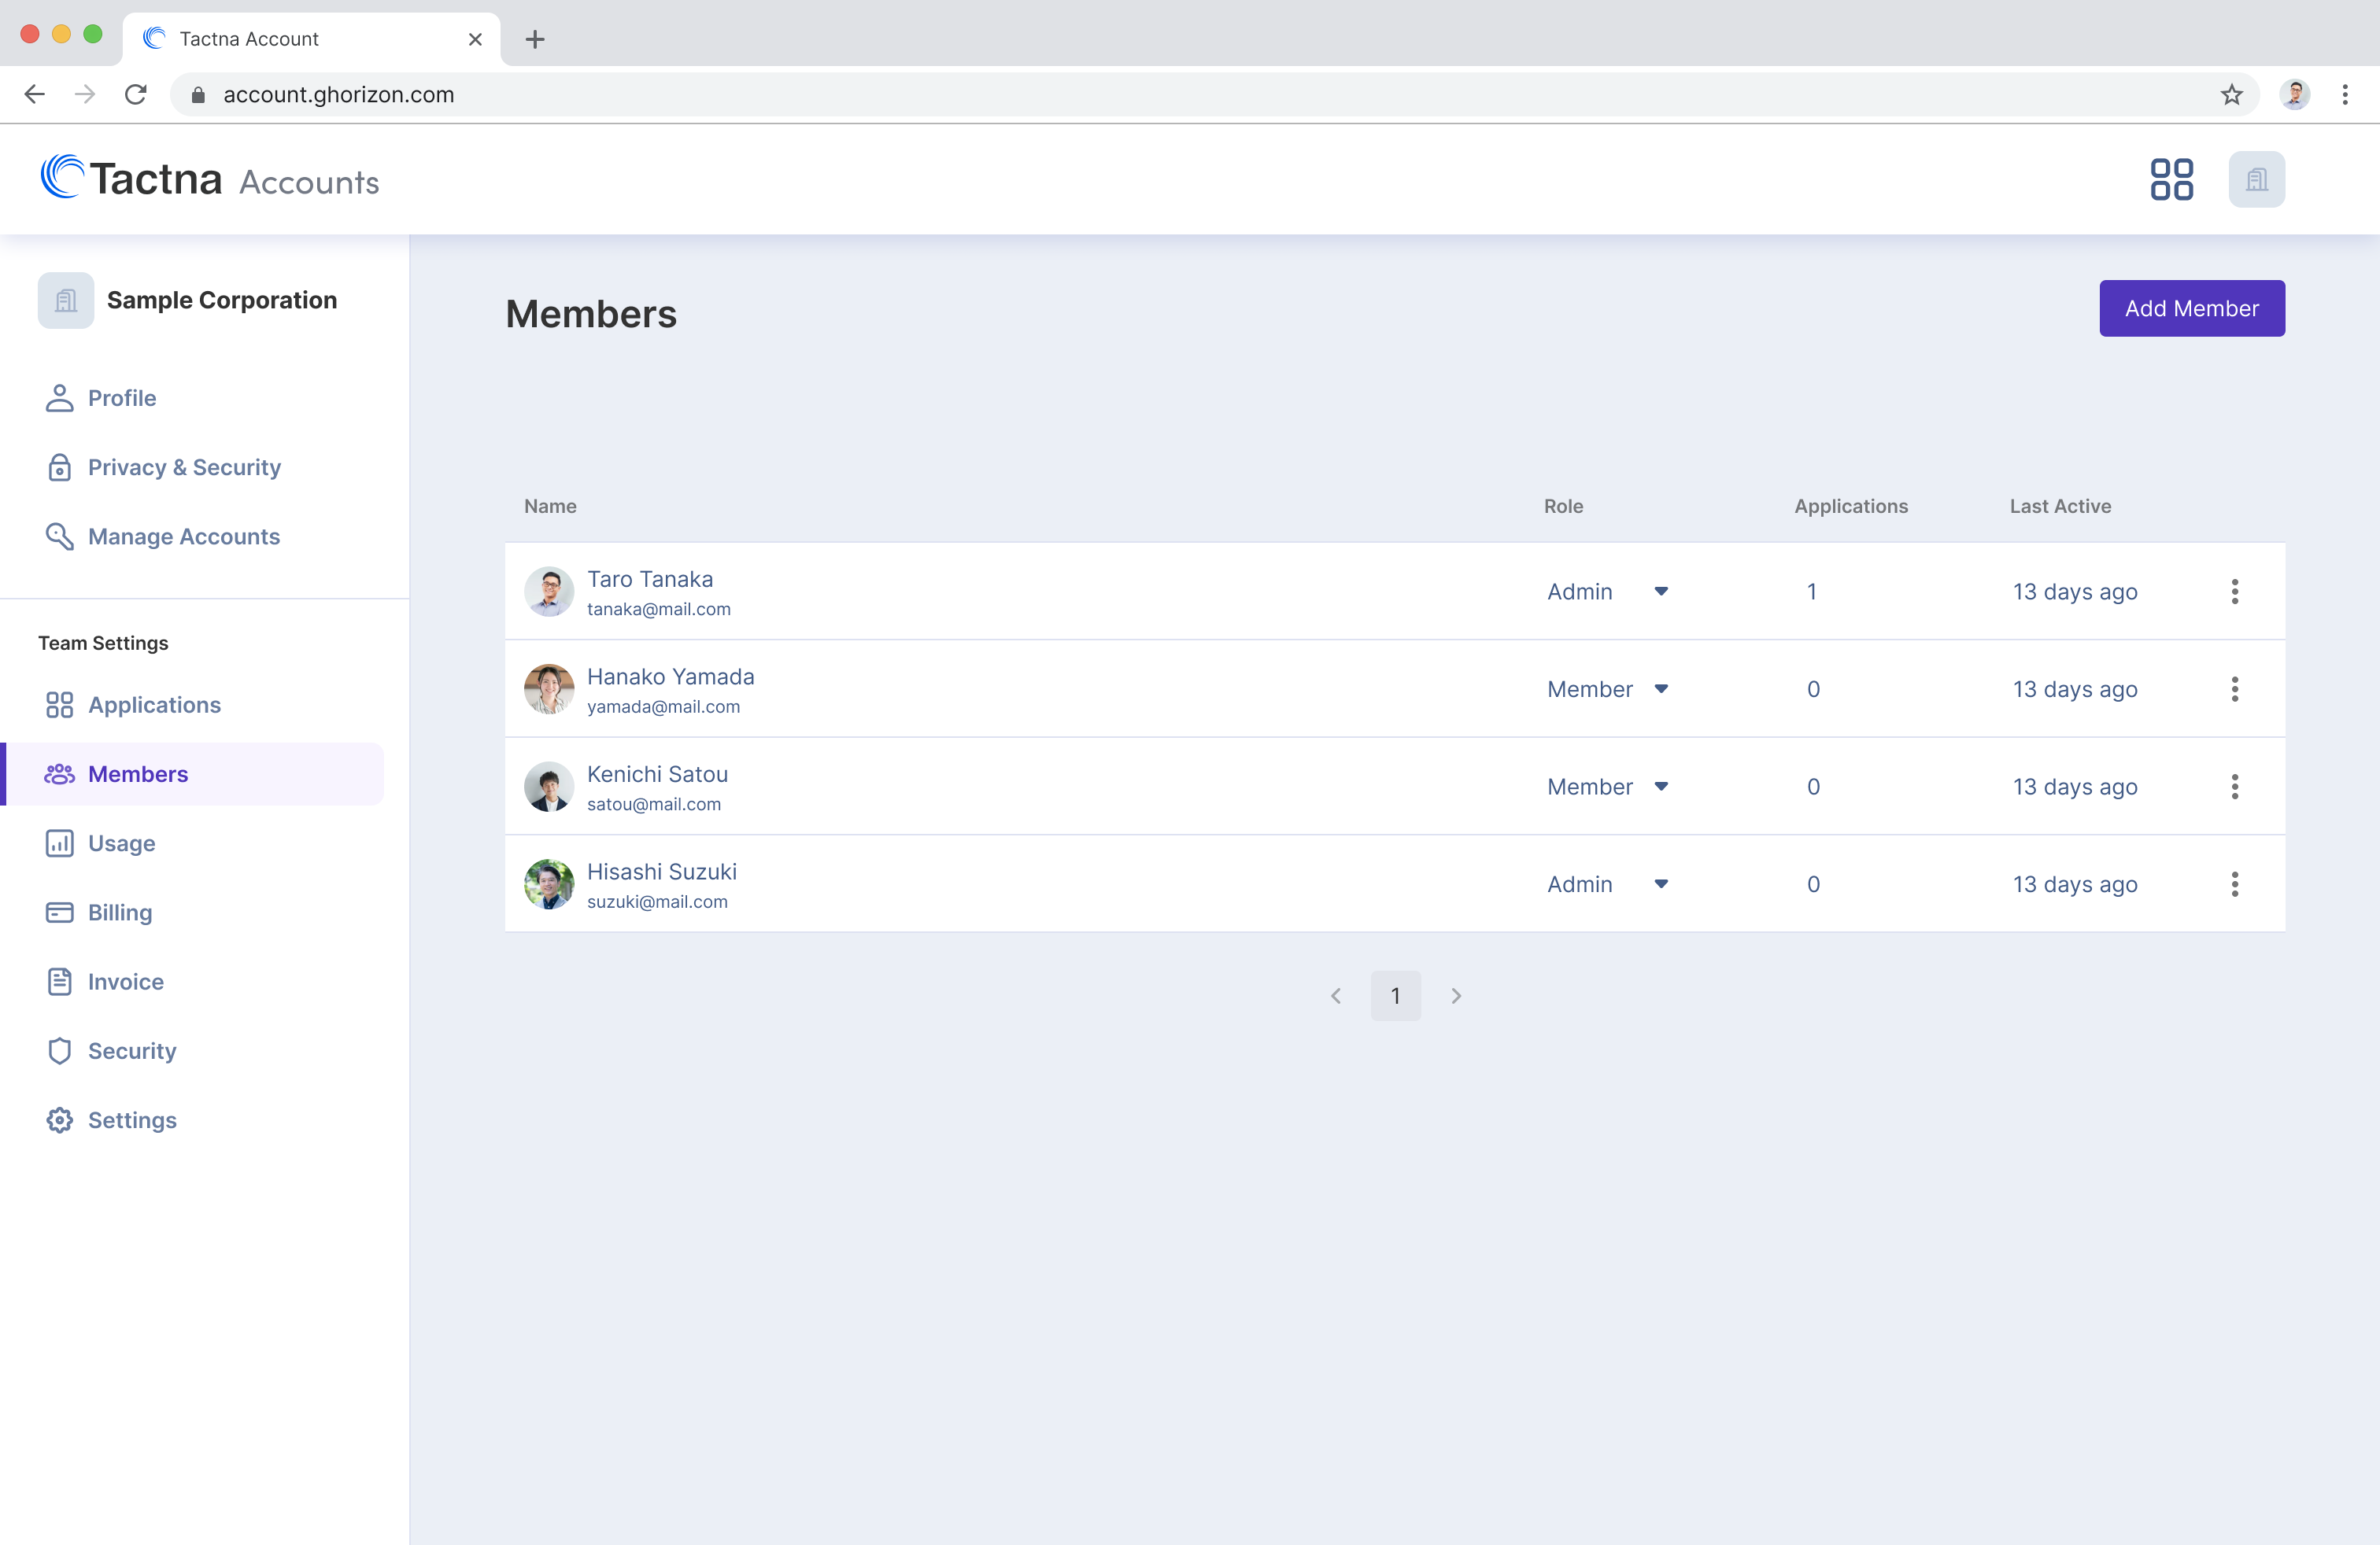This screenshot has height=1545, width=2380.
Task: Switch to the Members section
Action: click(137, 772)
